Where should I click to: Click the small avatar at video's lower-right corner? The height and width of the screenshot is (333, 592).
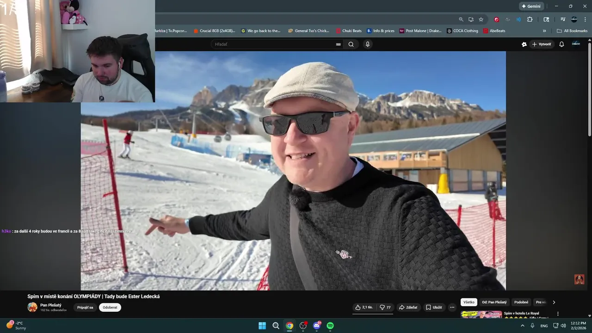579,279
